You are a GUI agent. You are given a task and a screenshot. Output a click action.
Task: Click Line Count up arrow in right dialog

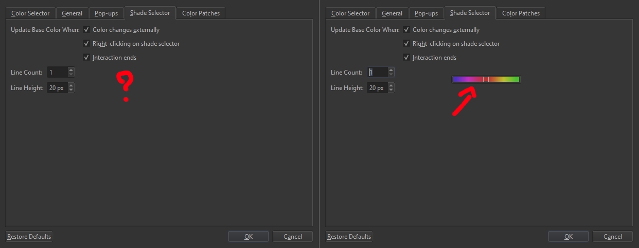391,70
